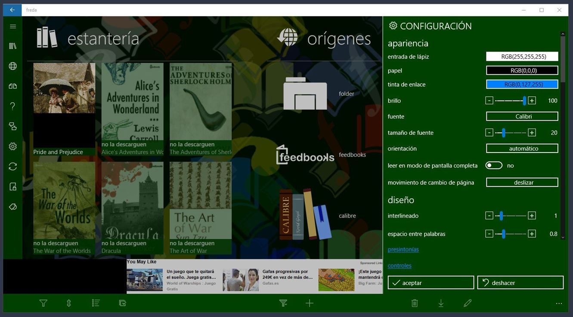Click the tamaño de fuente slider
Screen dimensions: 573x317
tap(511, 133)
